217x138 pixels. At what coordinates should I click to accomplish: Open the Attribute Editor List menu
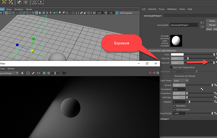[x=144, y=9]
